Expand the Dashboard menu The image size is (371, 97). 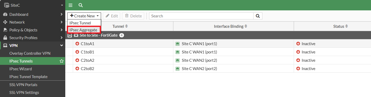61,14
